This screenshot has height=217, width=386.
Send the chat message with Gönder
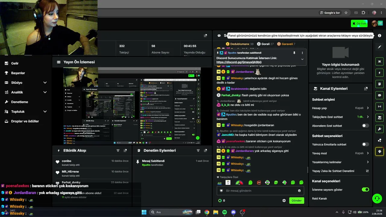pos(296,200)
